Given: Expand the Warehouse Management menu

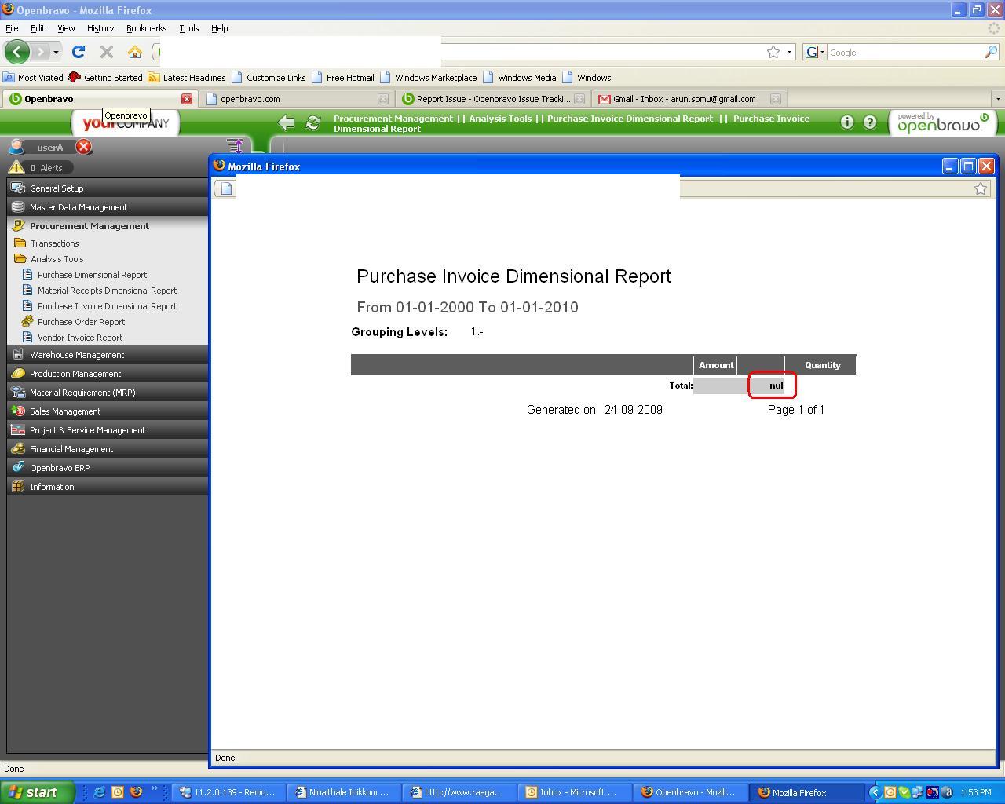Looking at the screenshot, I should [77, 355].
